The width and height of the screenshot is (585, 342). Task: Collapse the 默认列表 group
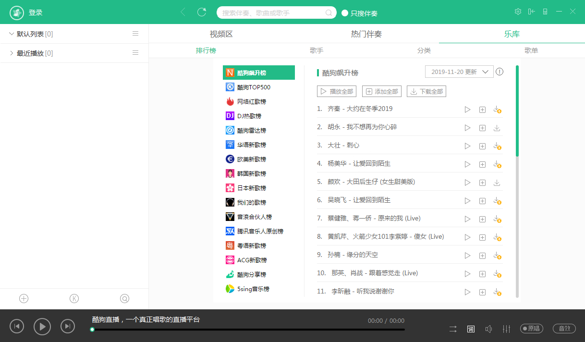pyautogui.click(x=12, y=34)
